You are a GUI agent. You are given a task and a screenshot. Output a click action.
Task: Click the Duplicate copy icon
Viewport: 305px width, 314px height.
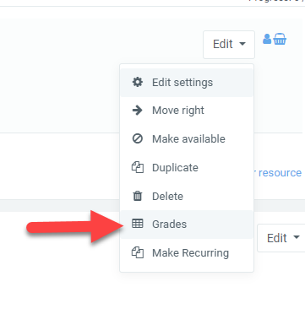point(138,168)
